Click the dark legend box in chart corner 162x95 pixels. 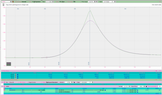pyautogui.click(x=9, y=64)
